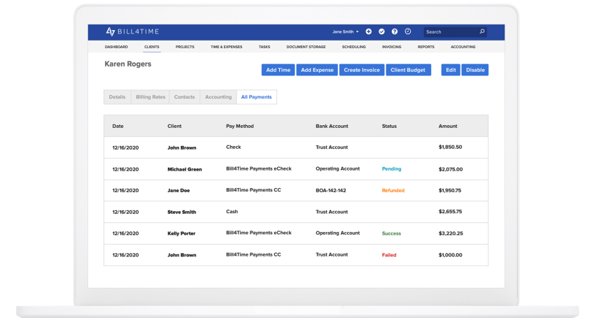The image size is (592, 318).
Task: Open the Document Storage menu
Action: [306, 47]
